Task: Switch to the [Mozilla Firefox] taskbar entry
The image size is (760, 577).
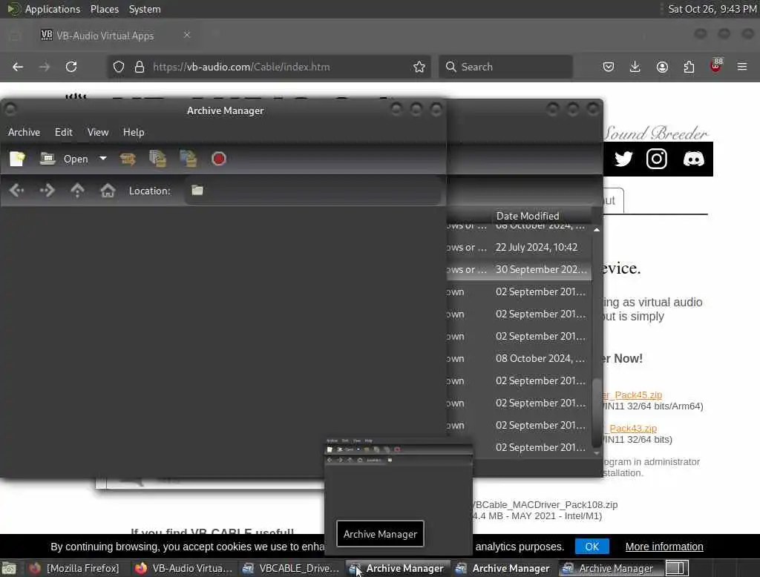Action: pos(74,568)
